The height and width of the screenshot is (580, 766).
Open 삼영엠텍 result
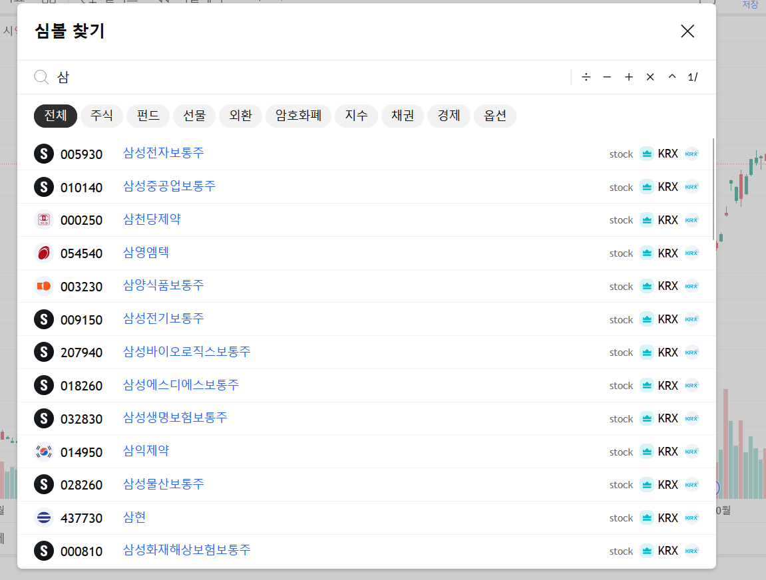coord(367,253)
